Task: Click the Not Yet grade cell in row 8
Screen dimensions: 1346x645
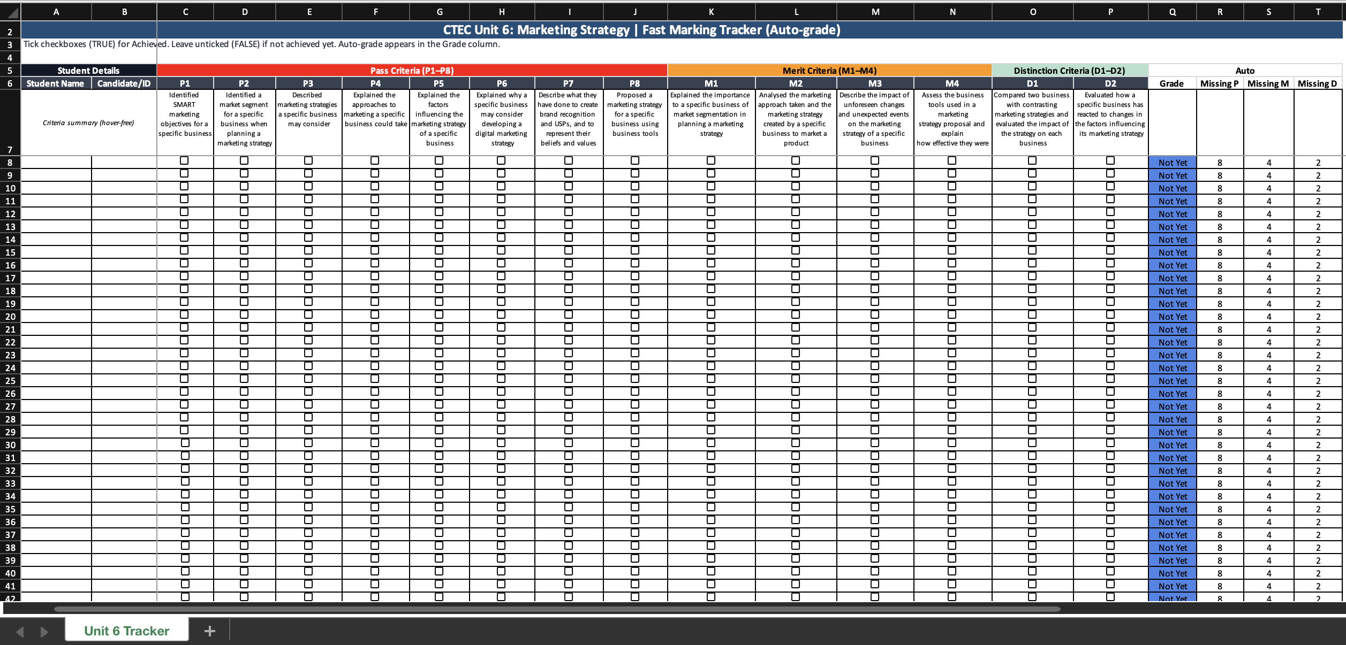Action: (1172, 163)
